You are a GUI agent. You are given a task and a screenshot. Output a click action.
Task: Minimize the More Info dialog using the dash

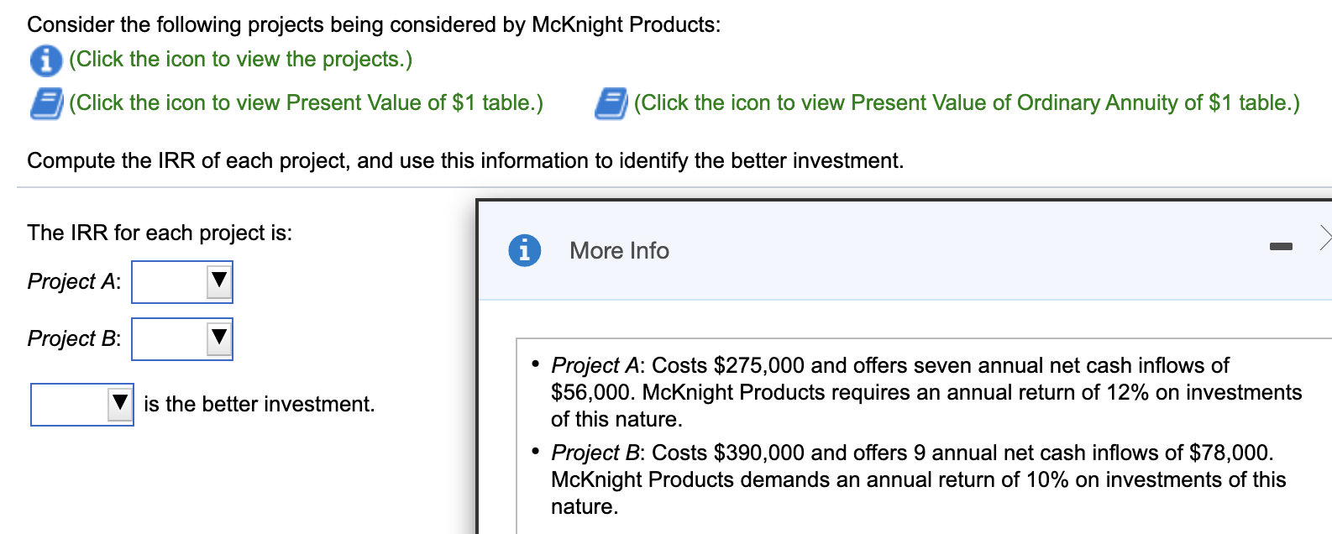coord(1281,246)
